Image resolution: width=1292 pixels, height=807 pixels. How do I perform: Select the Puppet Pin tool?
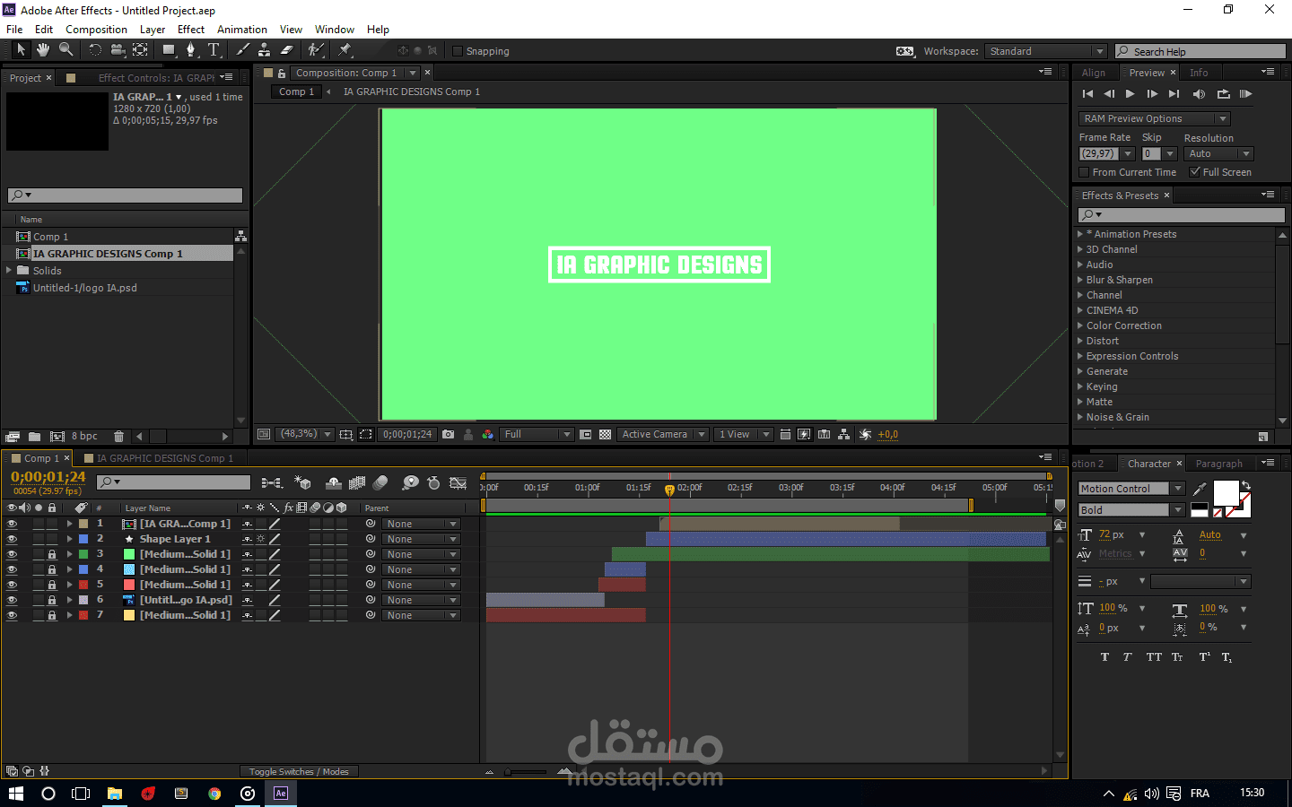(x=345, y=50)
